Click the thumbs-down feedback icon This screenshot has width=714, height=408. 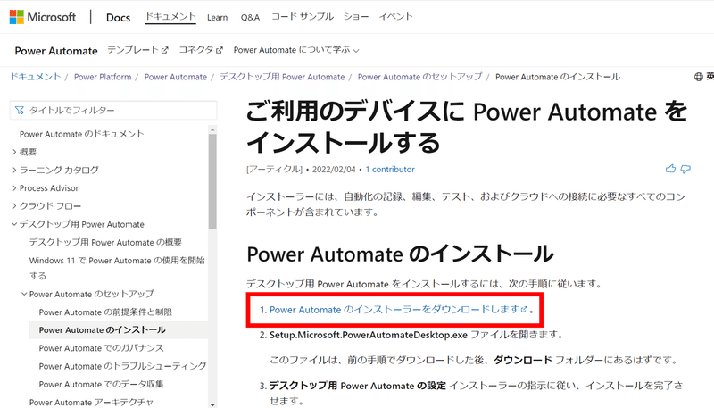(x=685, y=170)
